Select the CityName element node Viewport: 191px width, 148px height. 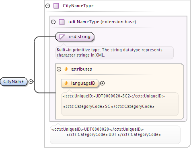pyautogui.click(x=14, y=81)
